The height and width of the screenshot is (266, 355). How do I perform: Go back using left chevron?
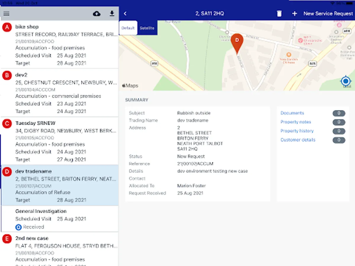(x=125, y=14)
